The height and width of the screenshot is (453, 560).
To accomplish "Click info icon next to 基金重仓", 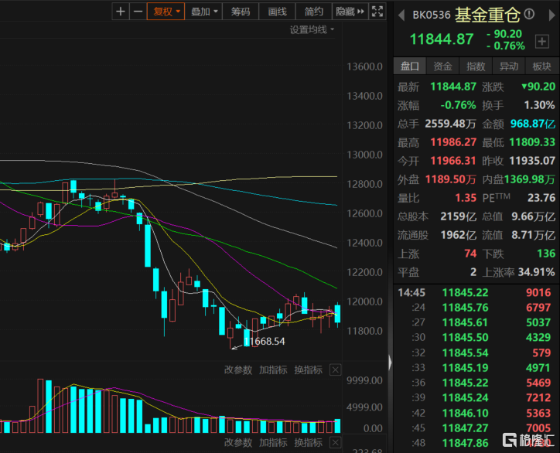I will click(529, 14).
